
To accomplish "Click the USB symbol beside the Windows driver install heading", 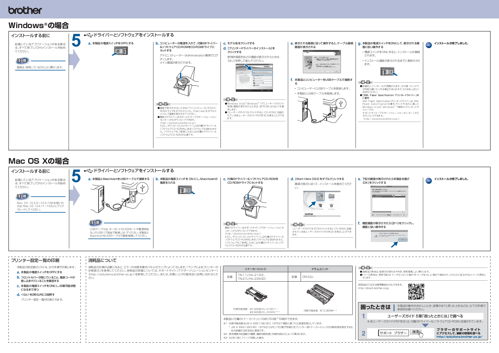I will coord(89,35).
